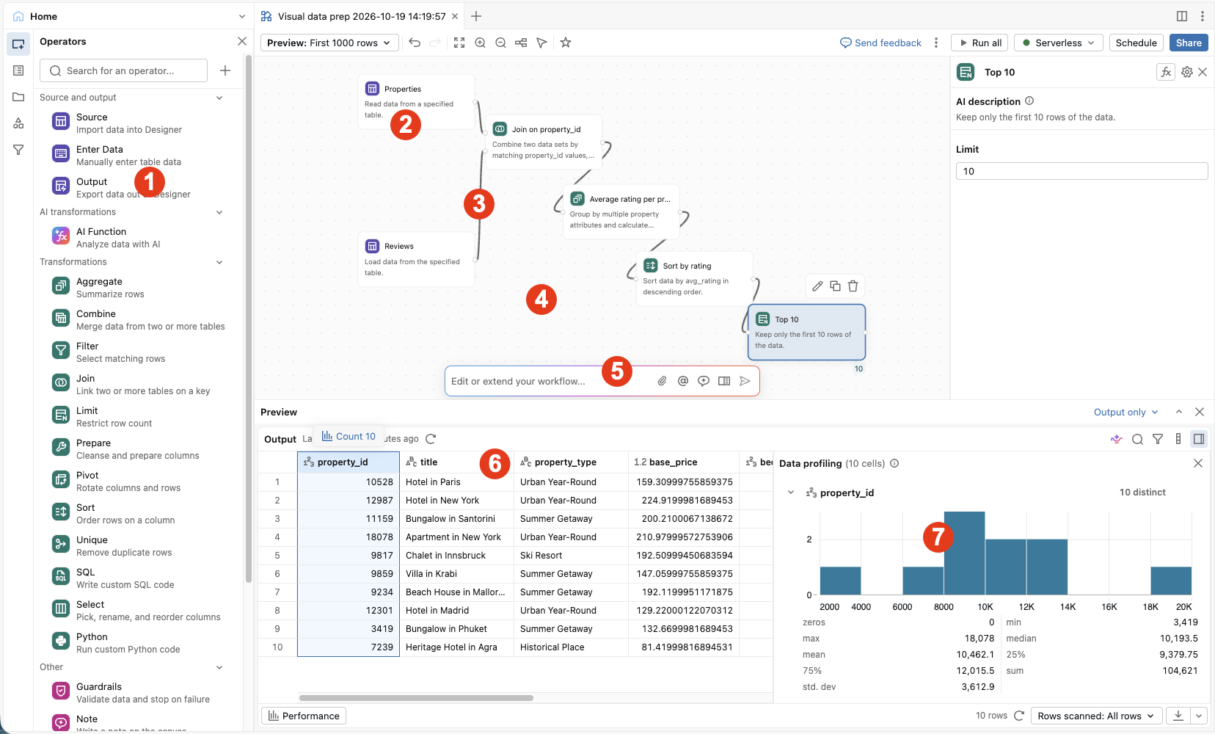Click the Schedule button
Viewport: 1215px width, 734px height.
pyautogui.click(x=1136, y=43)
